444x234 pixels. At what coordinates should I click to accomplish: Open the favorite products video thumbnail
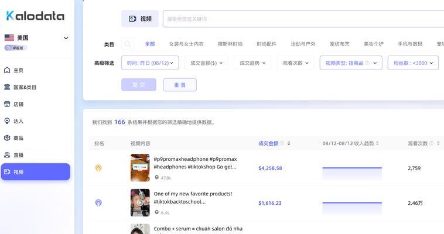coord(140,202)
